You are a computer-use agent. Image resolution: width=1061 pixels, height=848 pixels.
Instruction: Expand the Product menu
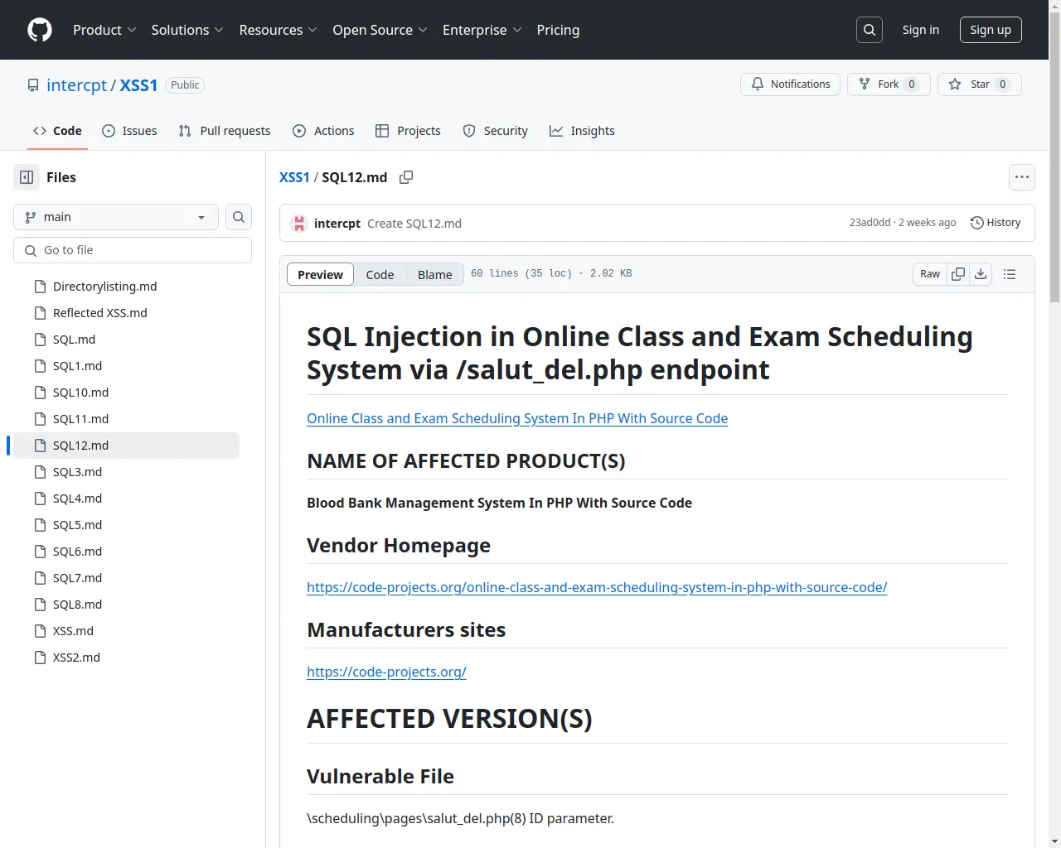[x=104, y=30]
